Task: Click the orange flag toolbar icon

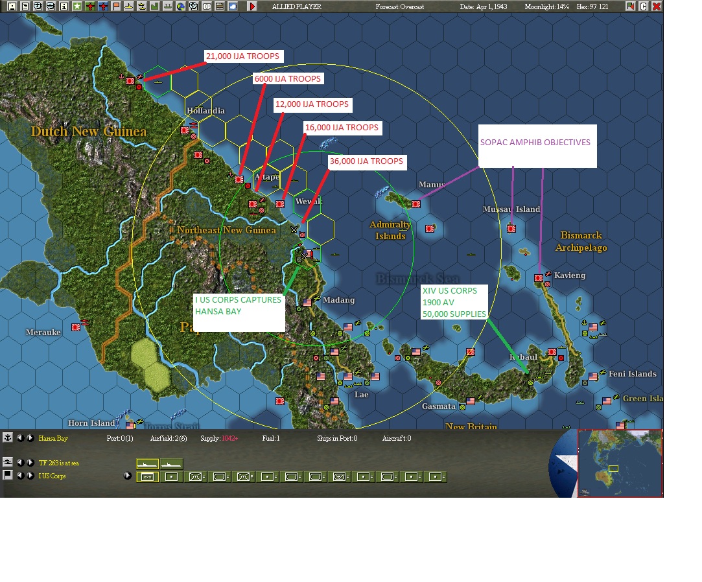Action: (x=116, y=6)
